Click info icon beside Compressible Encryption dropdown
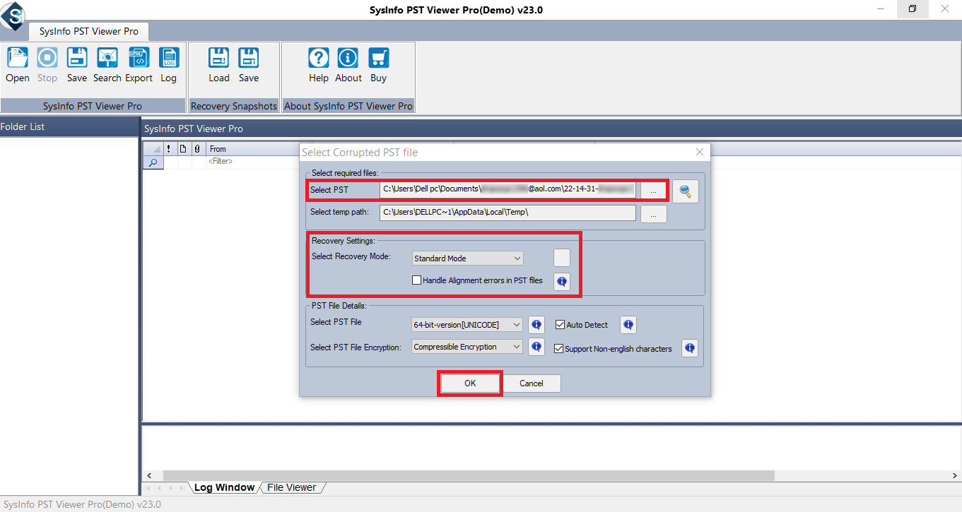 (536, 347)
